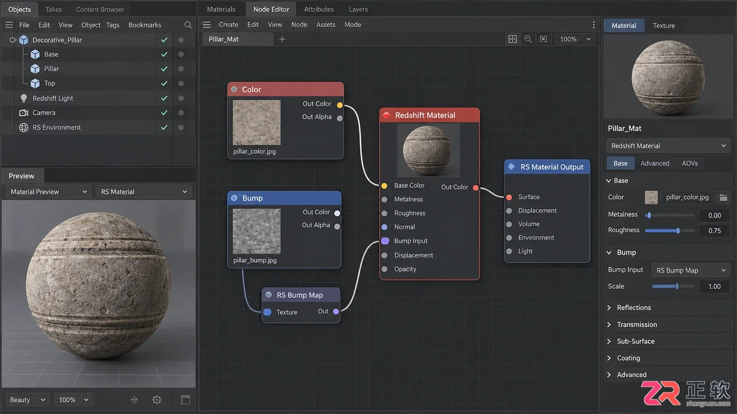Toggle the Pillar object visibility dot
Viewport: 737px width, 414px height.
pyautogui.click(x=181, y=68)
